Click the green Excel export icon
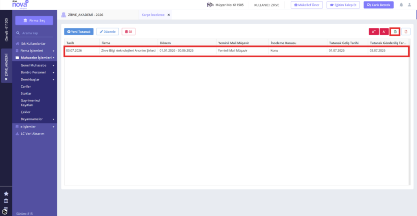The width and height of the screenshot is (417, 216). point(395,32)
